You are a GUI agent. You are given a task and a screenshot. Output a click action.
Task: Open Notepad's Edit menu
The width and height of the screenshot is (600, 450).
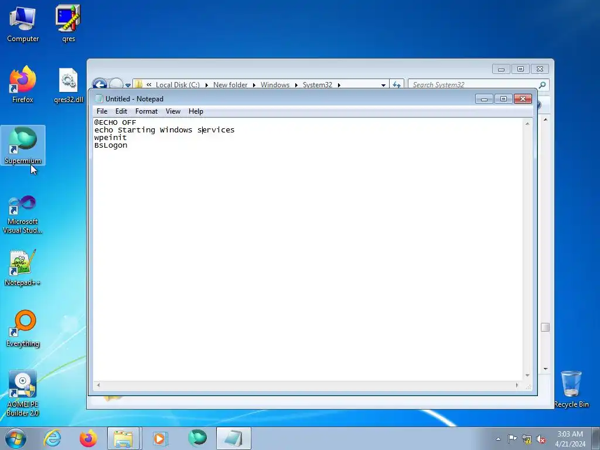click(121, 111)
